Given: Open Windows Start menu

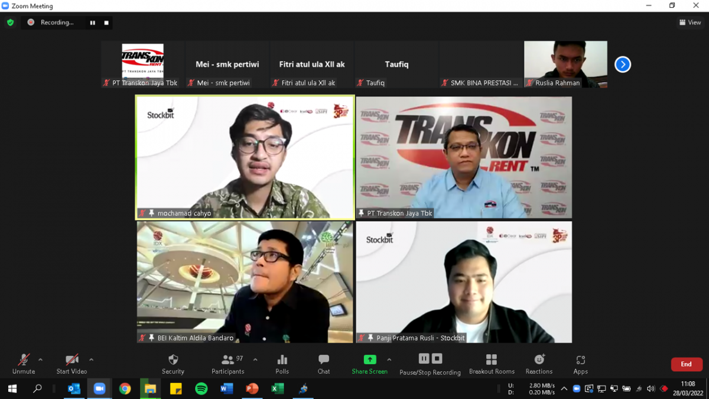Looking at the screenshot, I should click(x=12, y=388).
